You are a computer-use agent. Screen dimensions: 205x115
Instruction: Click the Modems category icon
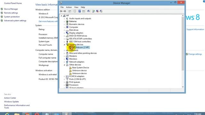[67, 56]
